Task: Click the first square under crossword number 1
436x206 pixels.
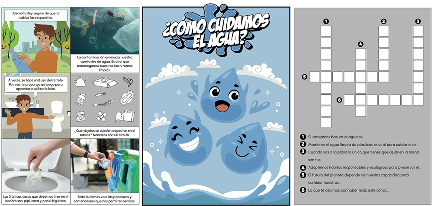Action: (x=326, y=31)
